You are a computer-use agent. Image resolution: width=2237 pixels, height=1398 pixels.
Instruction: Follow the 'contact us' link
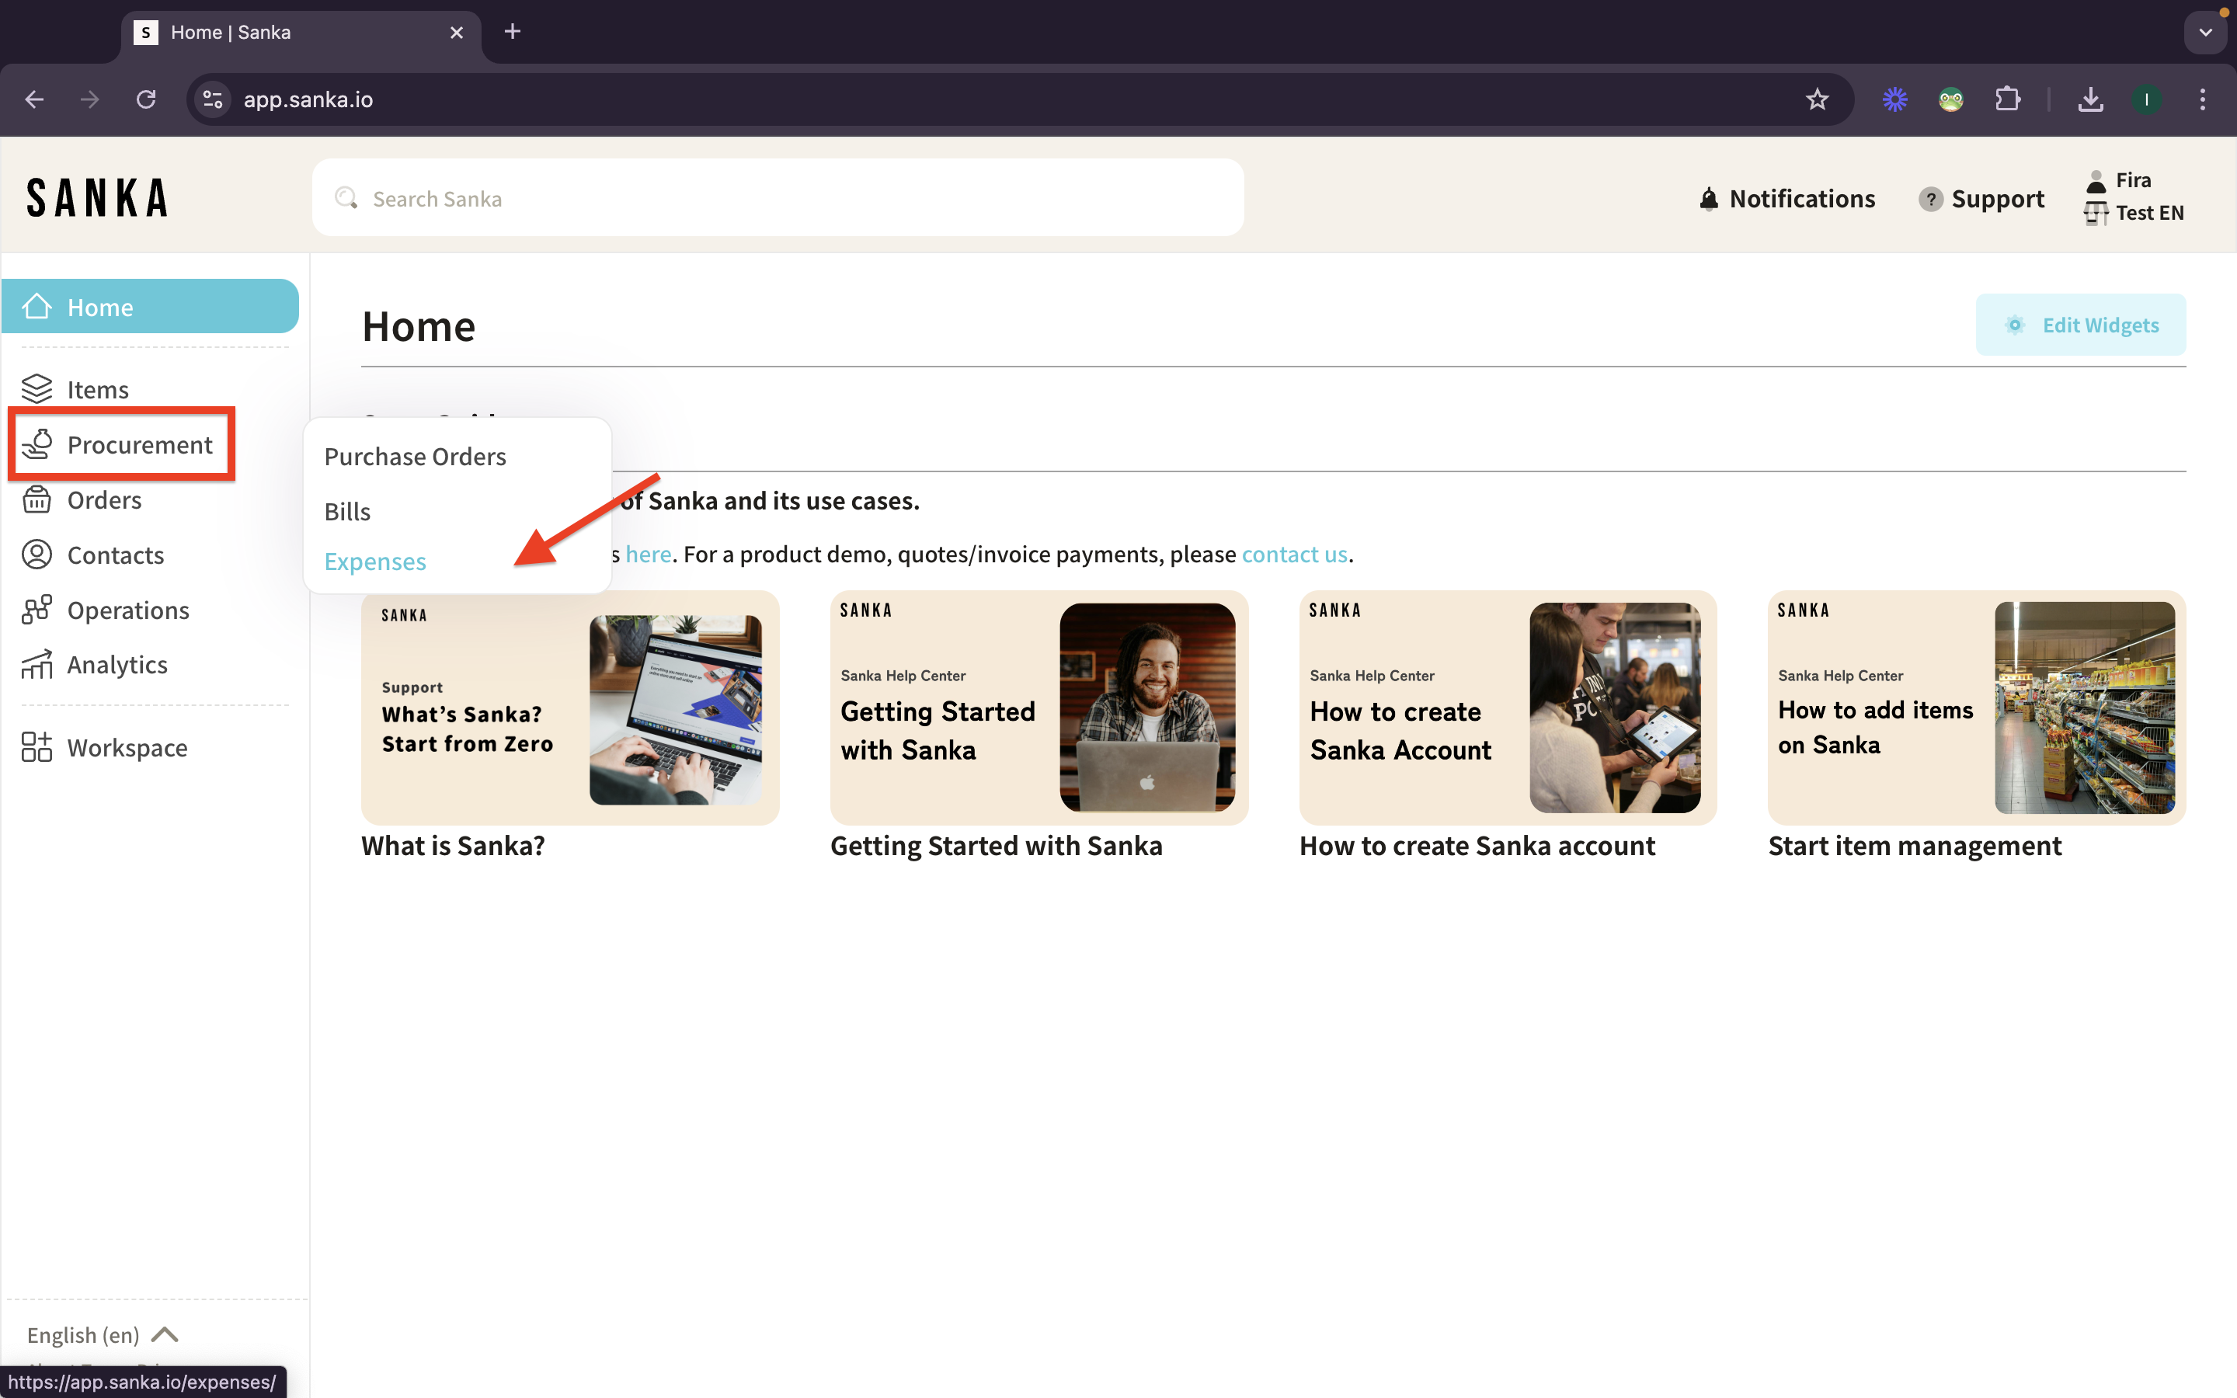(x=1294, y=554)
